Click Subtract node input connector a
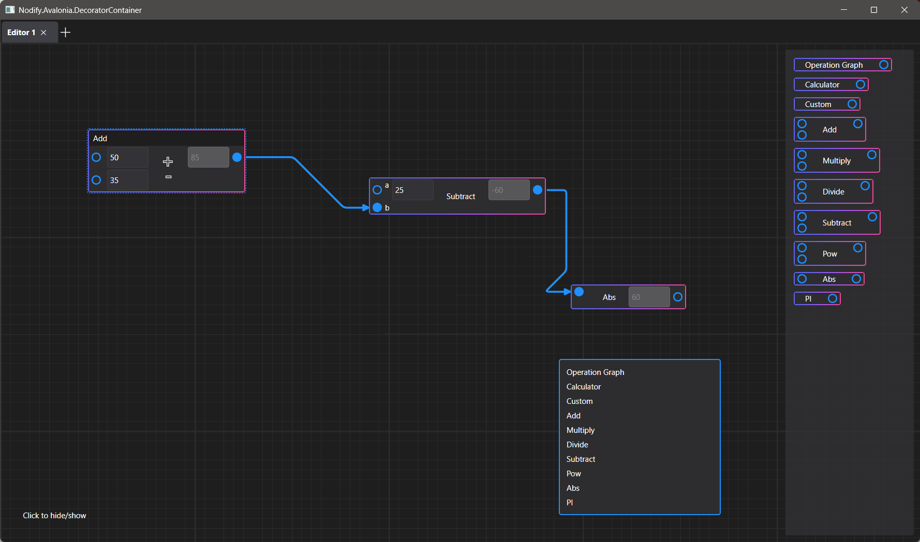 (377, 190)
